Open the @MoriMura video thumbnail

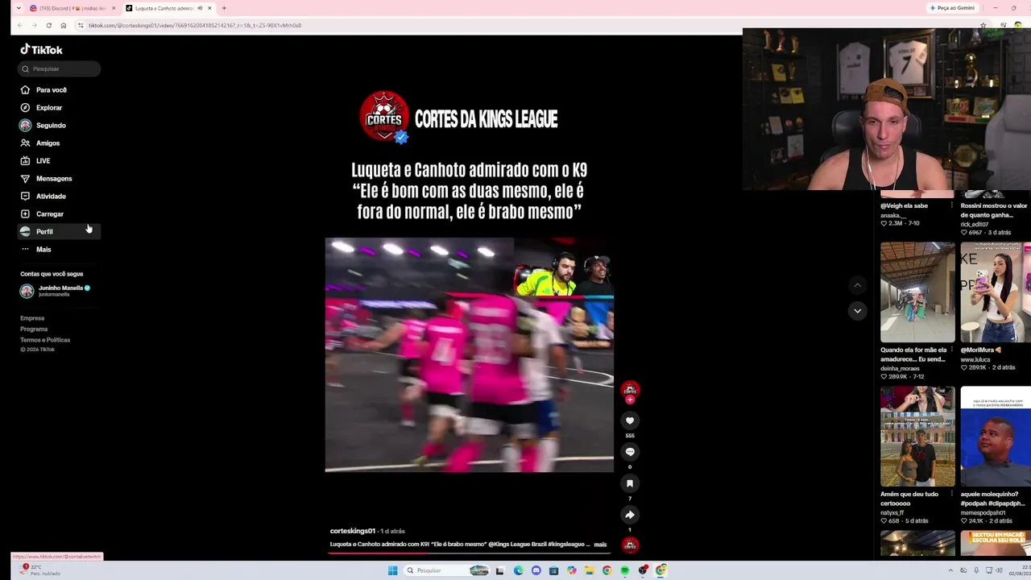pos(996,292)
